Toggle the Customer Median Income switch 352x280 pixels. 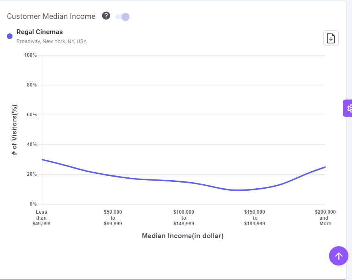pyautogui.click(x=122, y=16)
